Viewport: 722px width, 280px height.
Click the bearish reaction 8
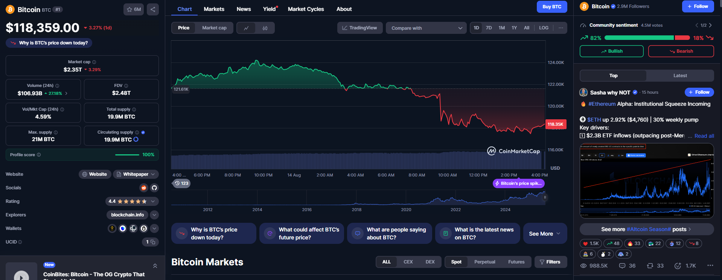click(694, 243)
